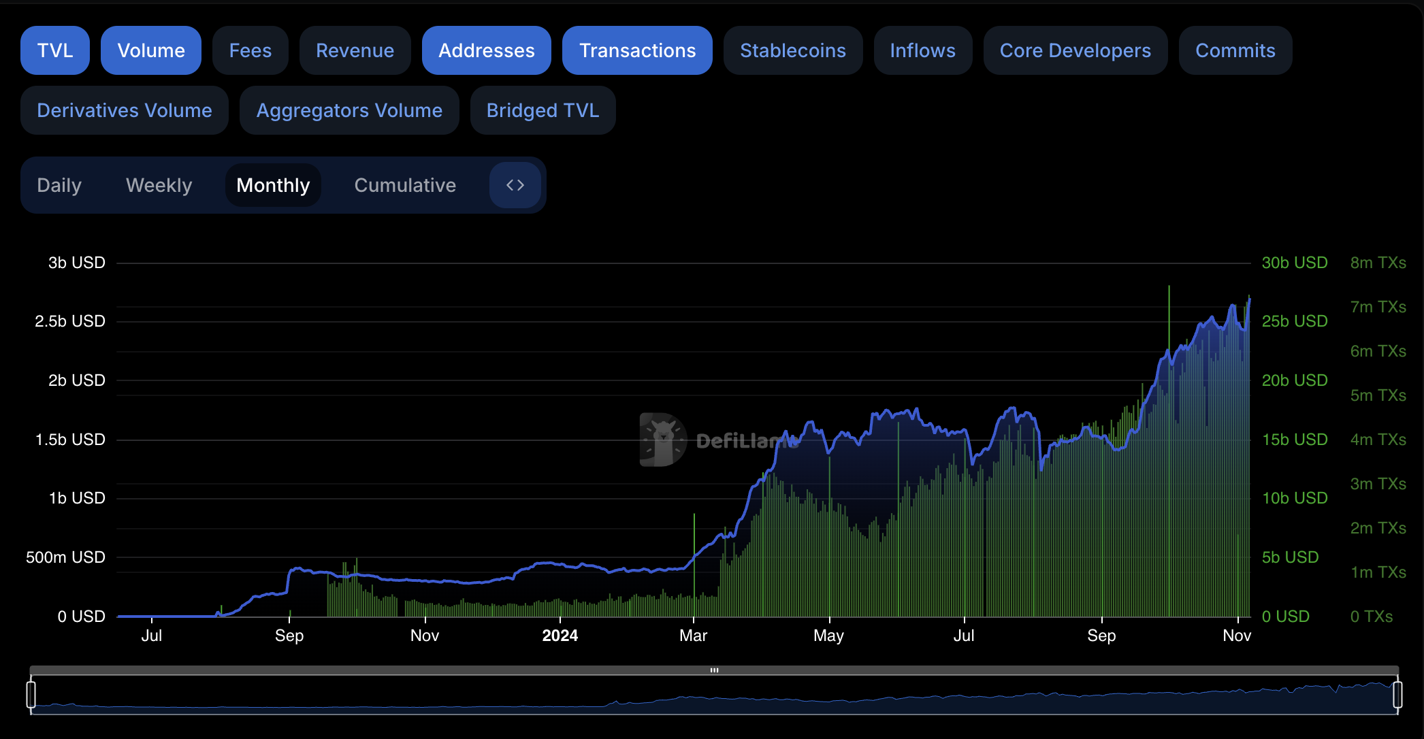The image size is (1424, 739).
Task: Select the Monthly grouping tab
Action: coord(273,185)
